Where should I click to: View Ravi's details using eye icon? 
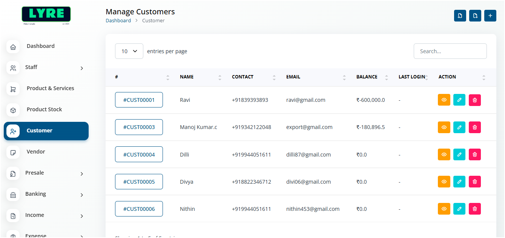click(444, 100)
